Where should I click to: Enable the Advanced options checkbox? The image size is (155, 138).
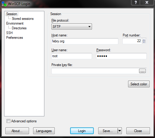click(x=8, y=121)
